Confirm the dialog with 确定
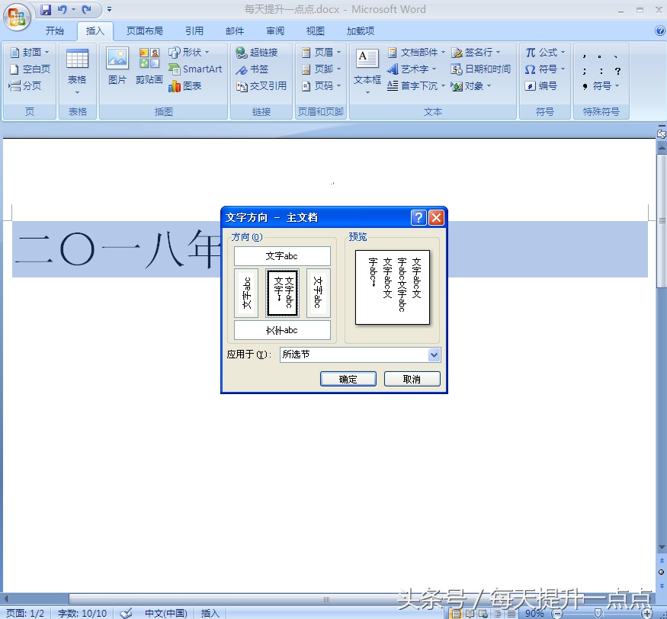The image size is (667, 619). tap(348, 379)
